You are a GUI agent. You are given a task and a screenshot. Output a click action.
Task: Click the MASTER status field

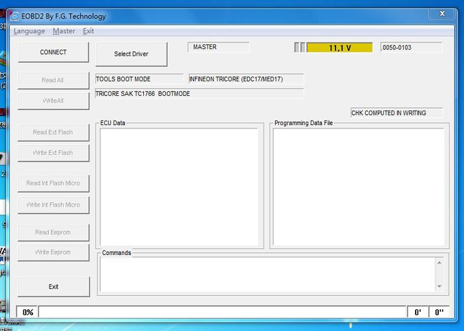218,47
